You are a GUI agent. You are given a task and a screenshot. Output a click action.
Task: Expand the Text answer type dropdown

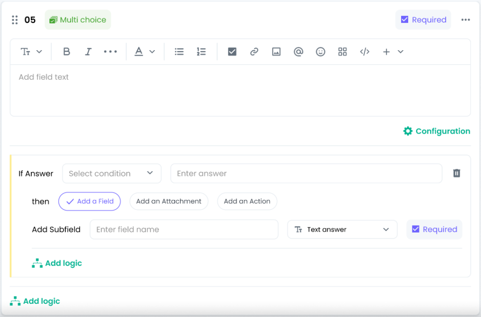pos(342,229)
